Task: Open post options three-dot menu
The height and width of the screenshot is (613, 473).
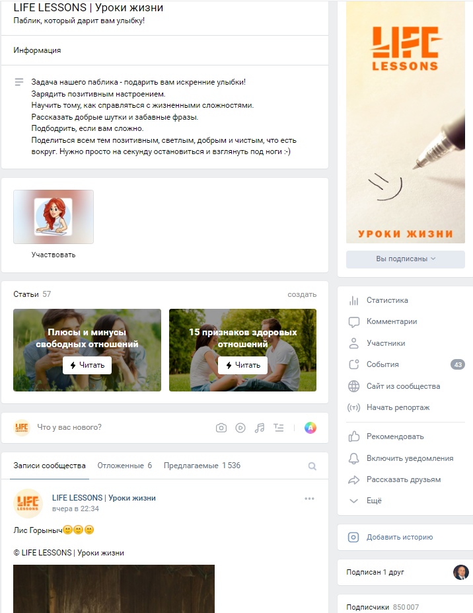Action: pos(309,499)
